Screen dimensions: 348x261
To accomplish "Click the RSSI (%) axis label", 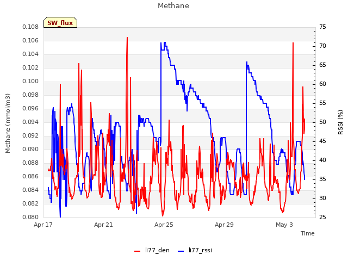I will [340, 122].
